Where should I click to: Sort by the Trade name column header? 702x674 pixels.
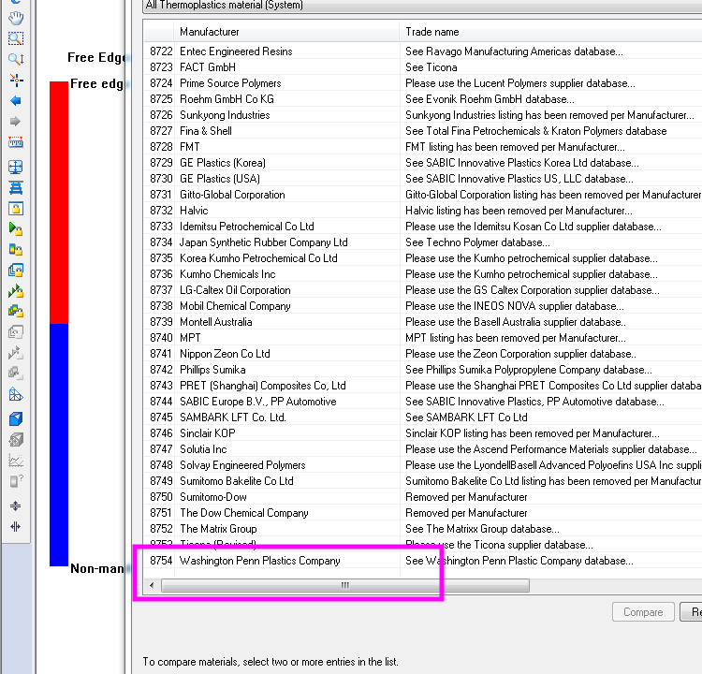pyautogui.click(x=550, y=32)
